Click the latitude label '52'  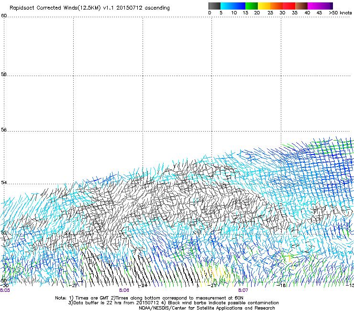point(4,233)
